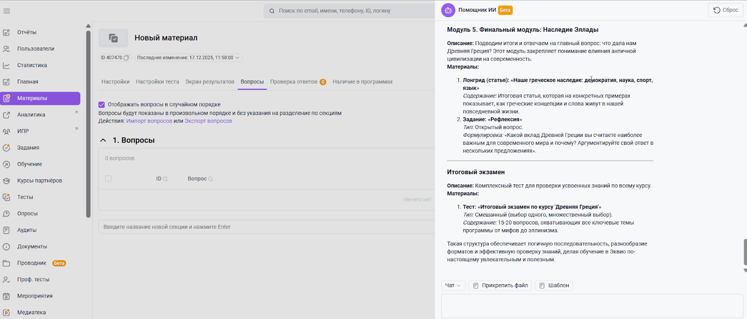
Task: Click the Экспорт вопросов link
Action: [208, 121]
